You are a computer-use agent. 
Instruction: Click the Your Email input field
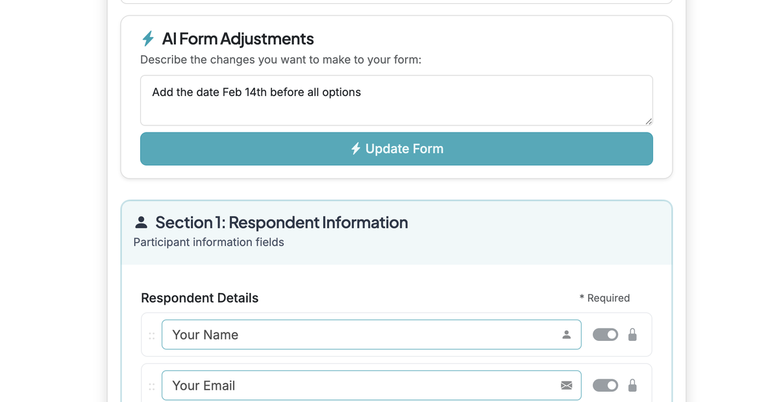point(370,385)
